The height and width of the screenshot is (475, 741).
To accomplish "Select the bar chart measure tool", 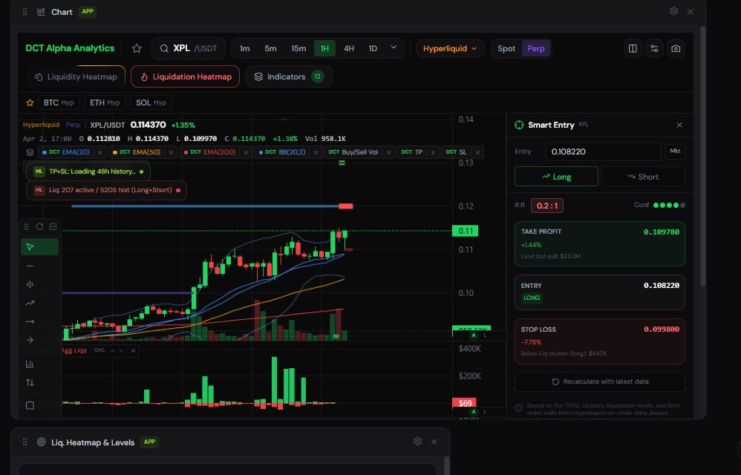I will pos(30,364).
